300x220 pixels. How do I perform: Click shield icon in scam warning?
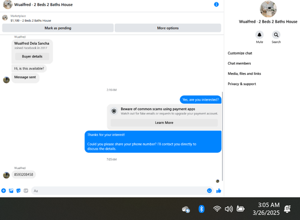click(x=114, y=111)
